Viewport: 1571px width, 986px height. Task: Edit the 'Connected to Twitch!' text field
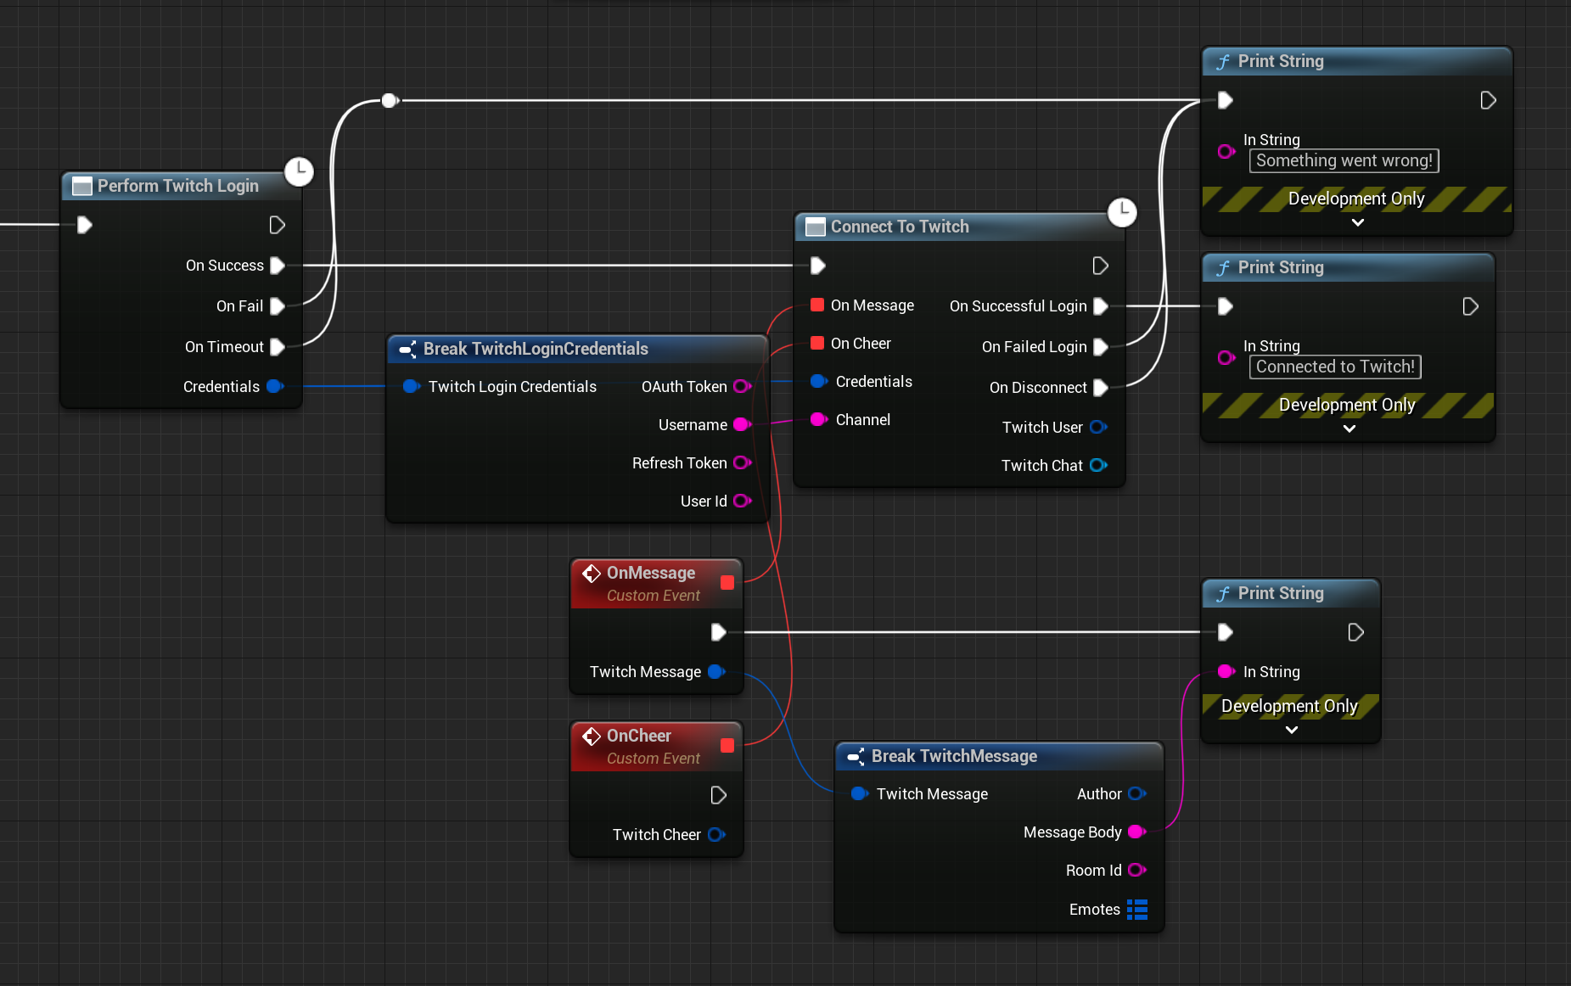1335,367
